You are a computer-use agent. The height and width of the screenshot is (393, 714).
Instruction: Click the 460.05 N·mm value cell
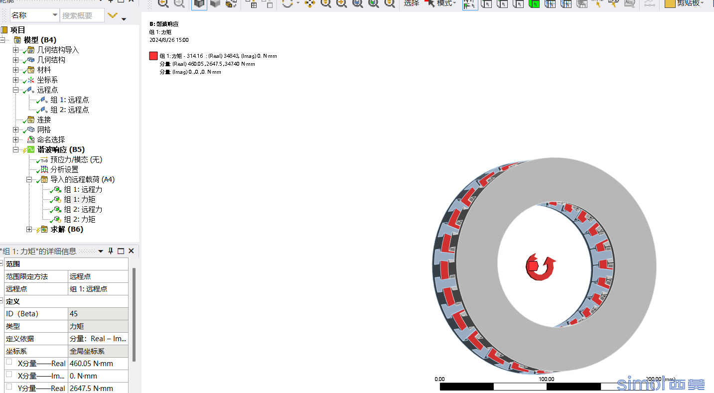(98, 364)
